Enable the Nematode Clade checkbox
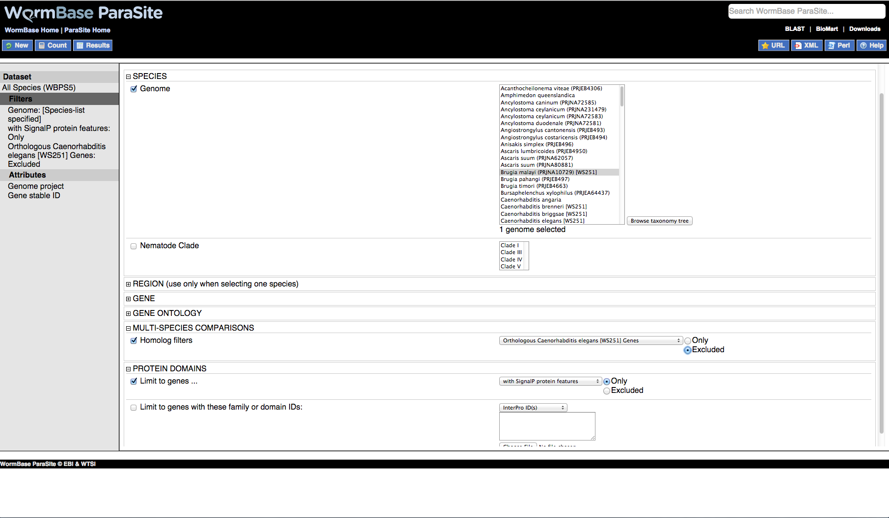889x518 pixels. 134,246
